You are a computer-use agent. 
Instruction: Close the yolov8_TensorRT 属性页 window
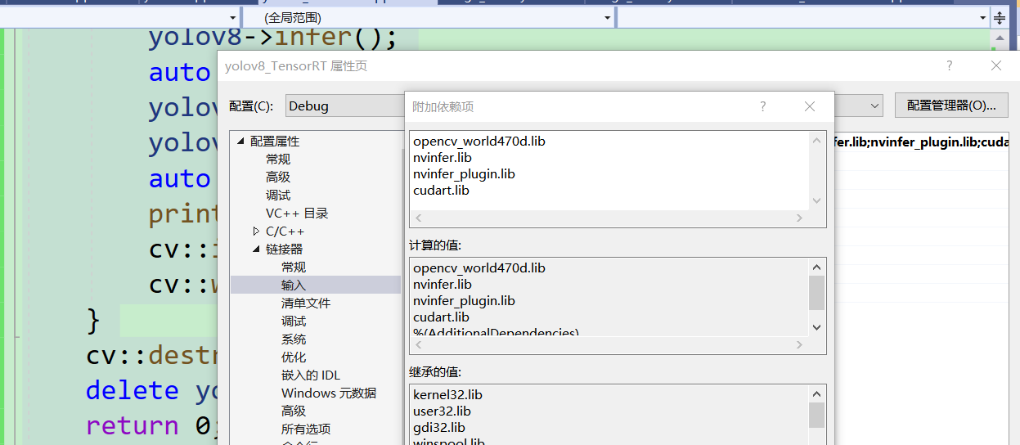click(x=995, y=65)
